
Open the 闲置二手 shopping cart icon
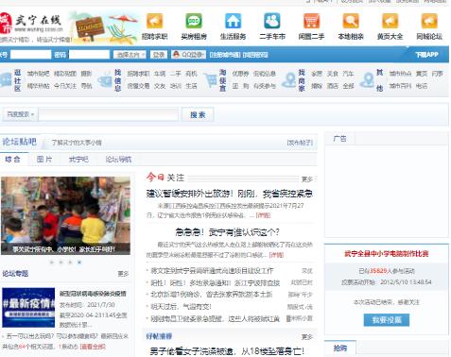click(311, 21)
